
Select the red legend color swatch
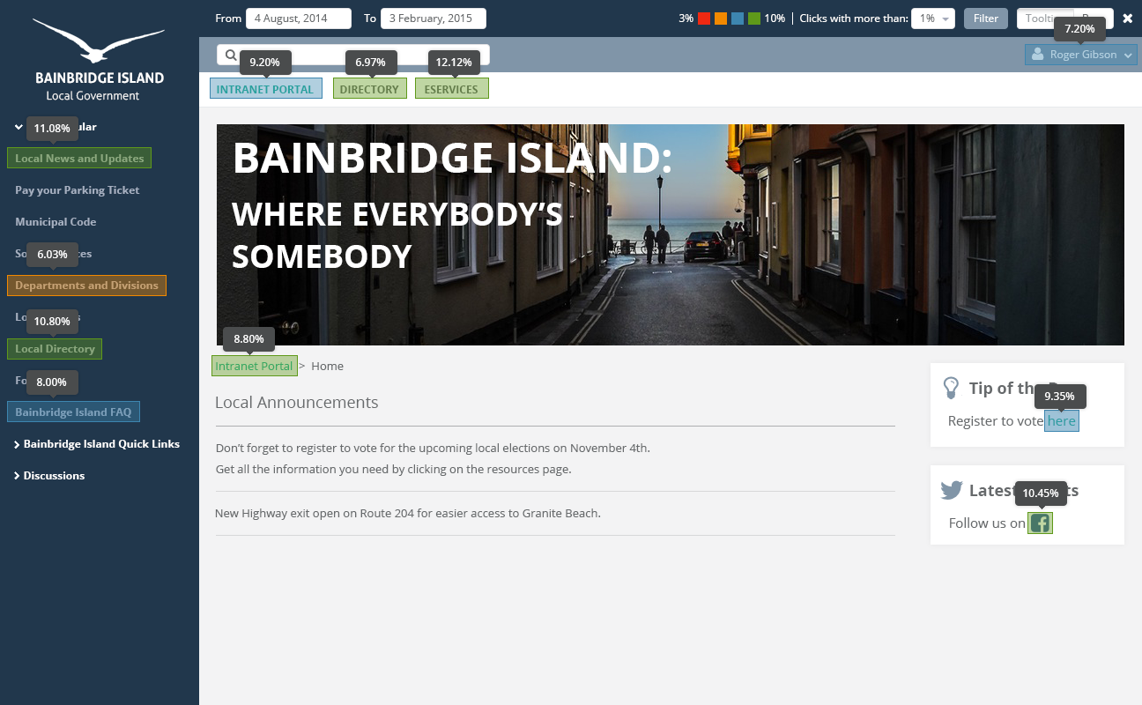[704, 19]
